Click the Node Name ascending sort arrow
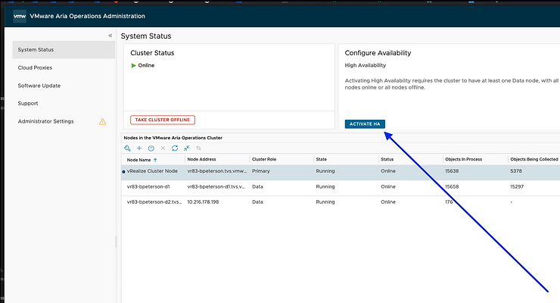Viewport: 560px width, 303px height. coord(155,160)
